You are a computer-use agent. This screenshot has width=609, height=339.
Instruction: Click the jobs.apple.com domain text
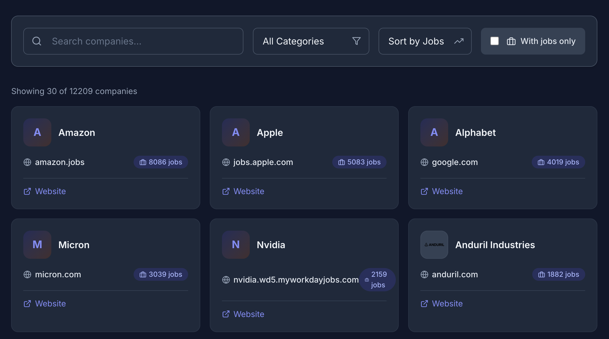click(x=263, y=162)
